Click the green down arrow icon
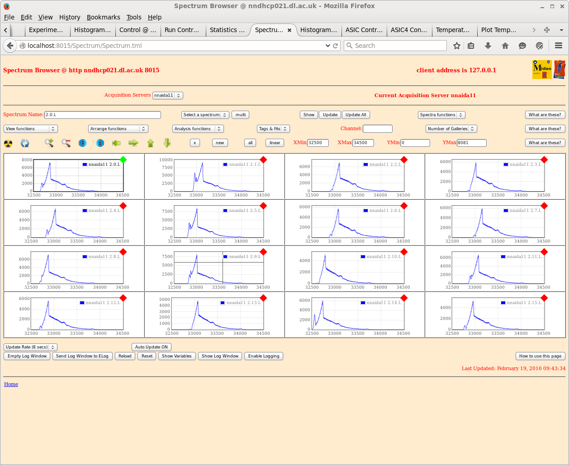Screen dimensions: 569x465 pyautogui.click(x=167, y=143)
